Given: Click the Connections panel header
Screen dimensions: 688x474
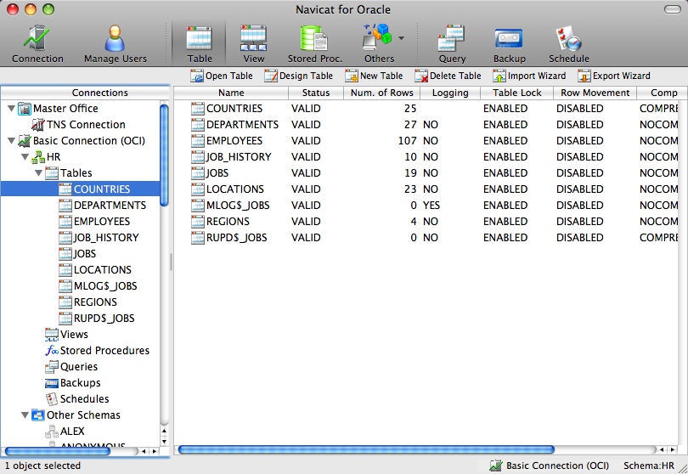Looking at the screenshot, I should [85, 93].
